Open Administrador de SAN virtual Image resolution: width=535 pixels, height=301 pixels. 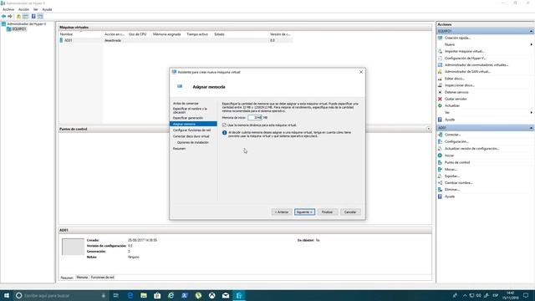click(x=467, y=72)
